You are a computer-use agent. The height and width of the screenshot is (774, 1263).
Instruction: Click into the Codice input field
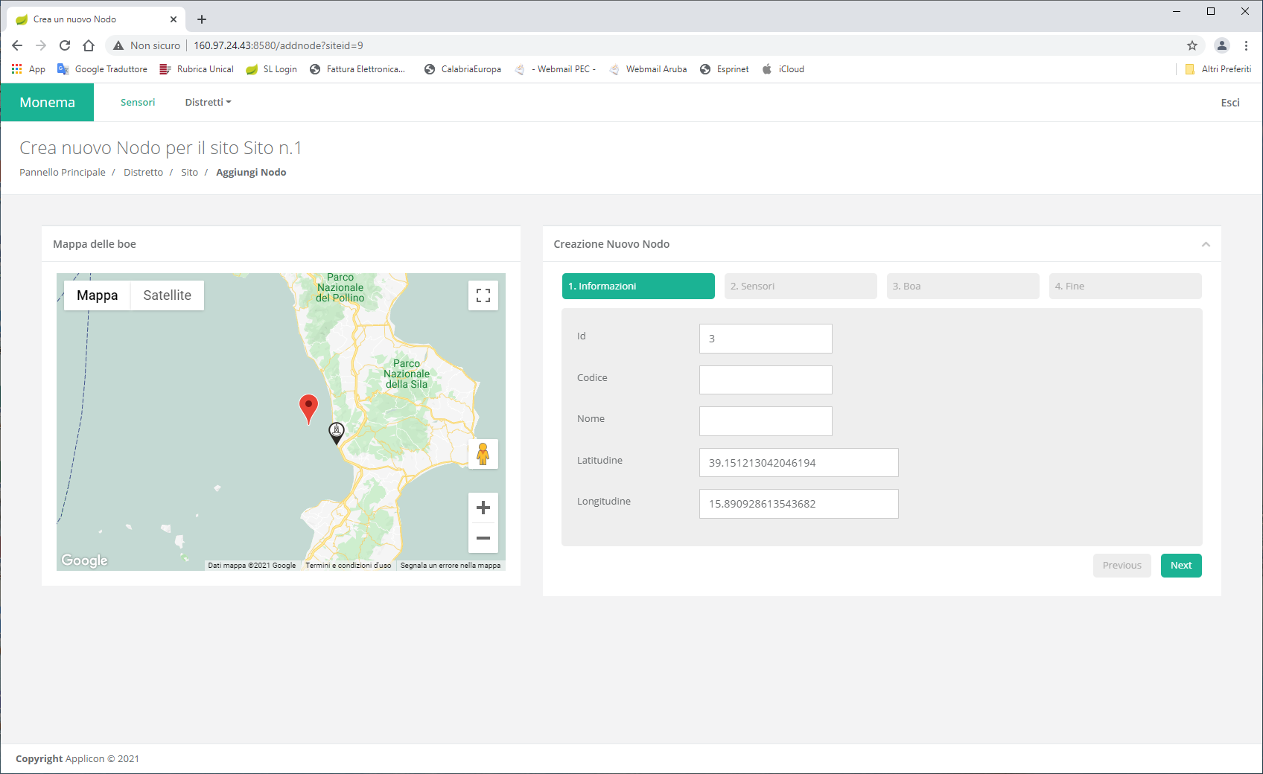pos(765,380)
